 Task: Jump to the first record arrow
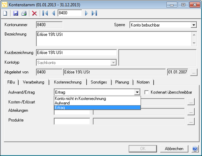[x=45, y=13]
